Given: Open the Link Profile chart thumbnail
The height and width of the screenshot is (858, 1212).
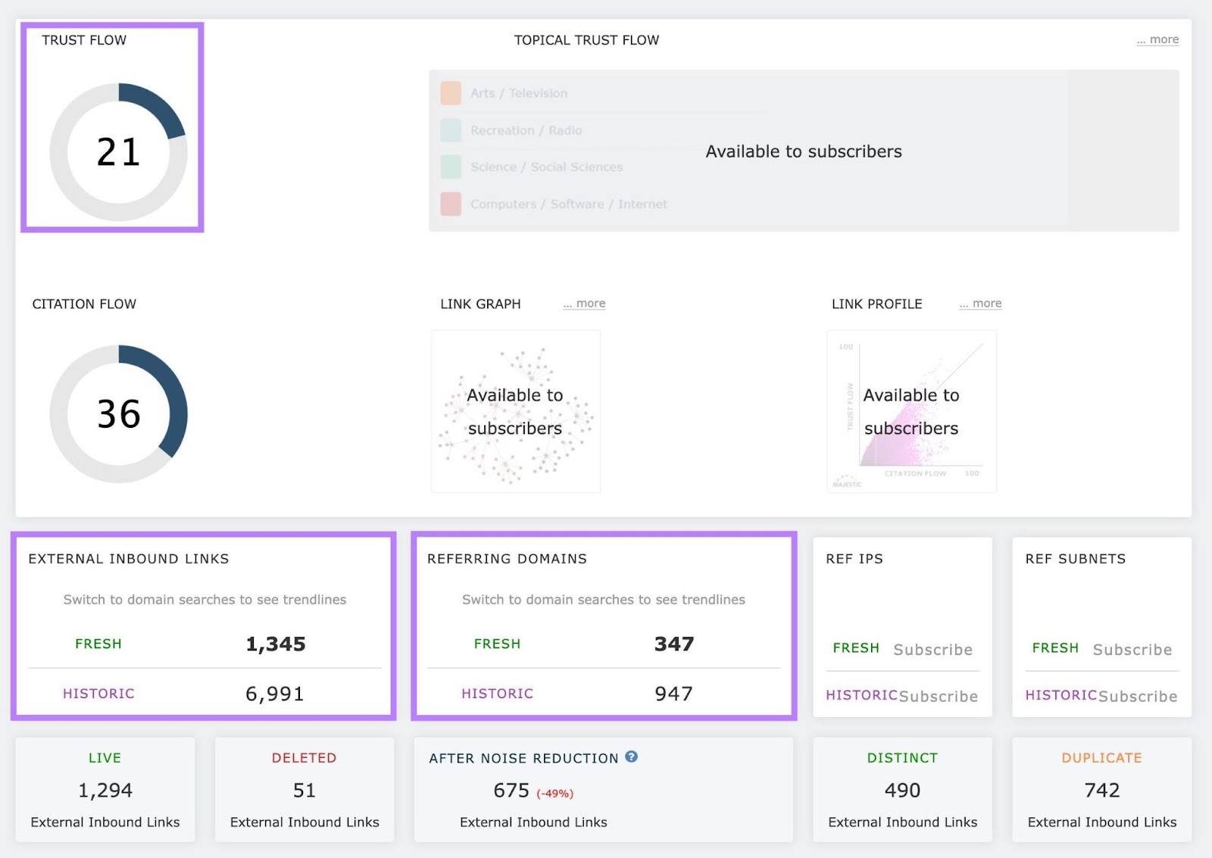Looking at the screenshot, I should [x=912, y=411].
